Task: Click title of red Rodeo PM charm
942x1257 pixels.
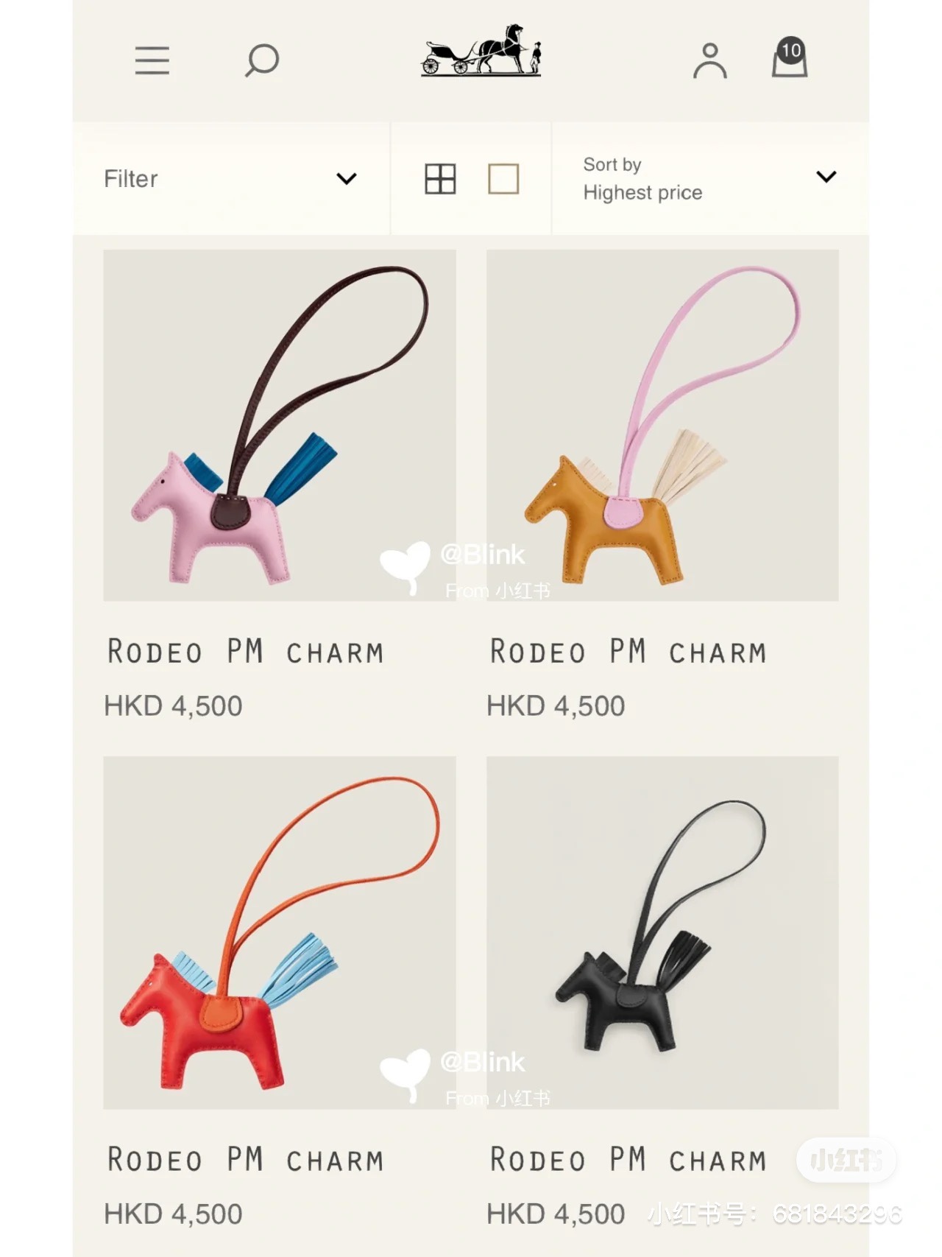Action: pyautogui.click(x=246, y=1160)
